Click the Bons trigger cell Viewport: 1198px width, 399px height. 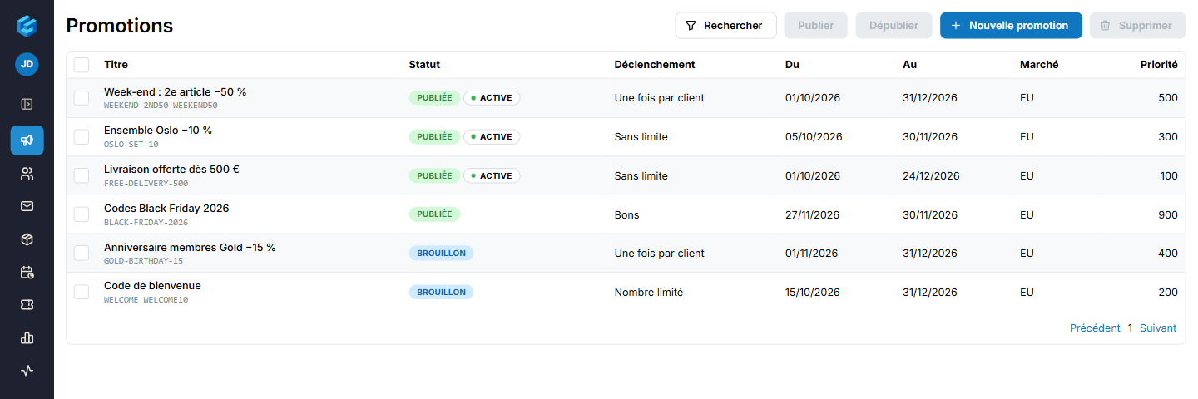tap(627, 214)
